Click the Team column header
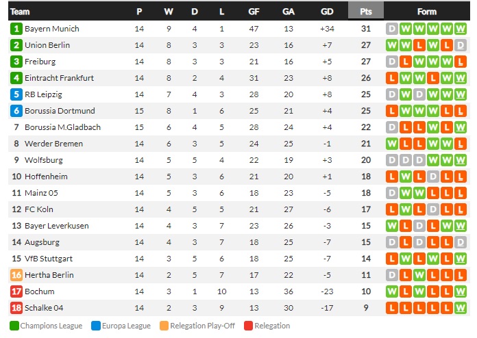 (20, 12)
